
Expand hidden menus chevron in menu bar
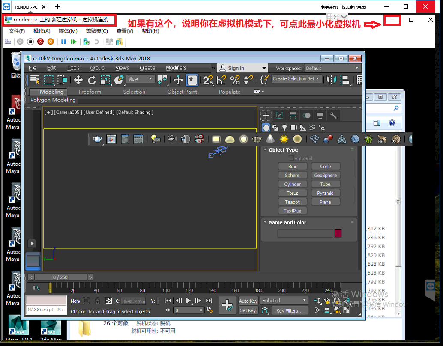tap(213, 68)
